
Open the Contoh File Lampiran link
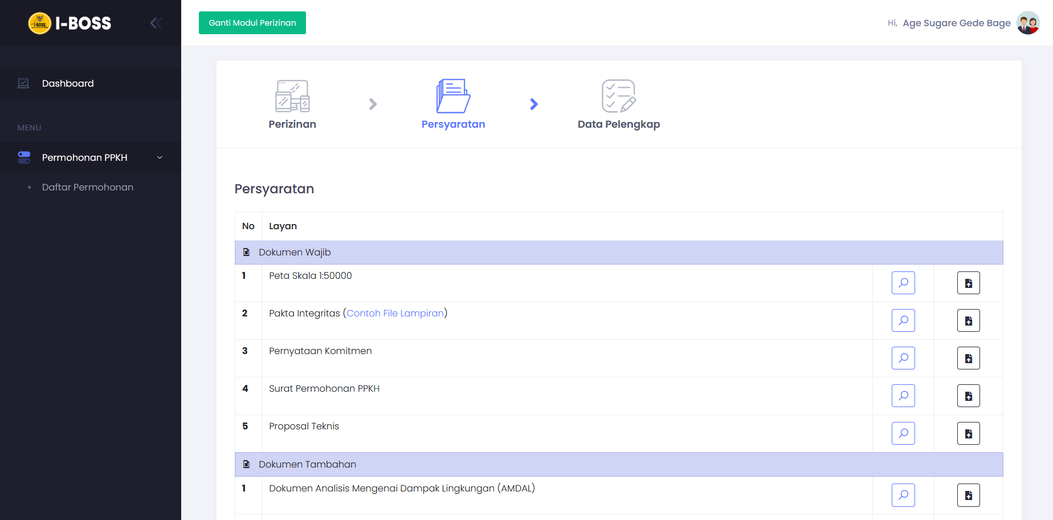point(395,313)
